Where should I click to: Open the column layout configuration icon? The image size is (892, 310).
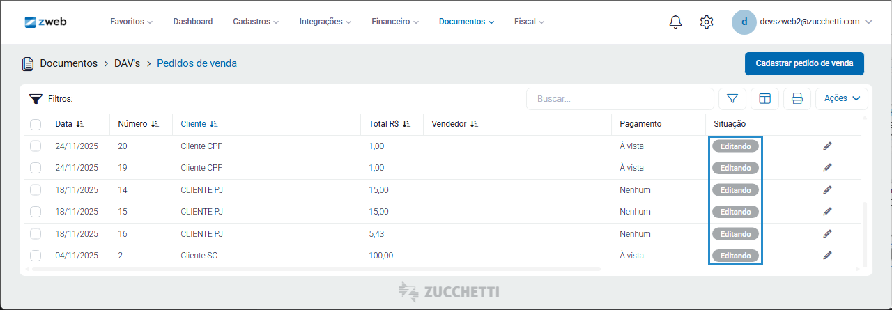click(x=764, y=99)
